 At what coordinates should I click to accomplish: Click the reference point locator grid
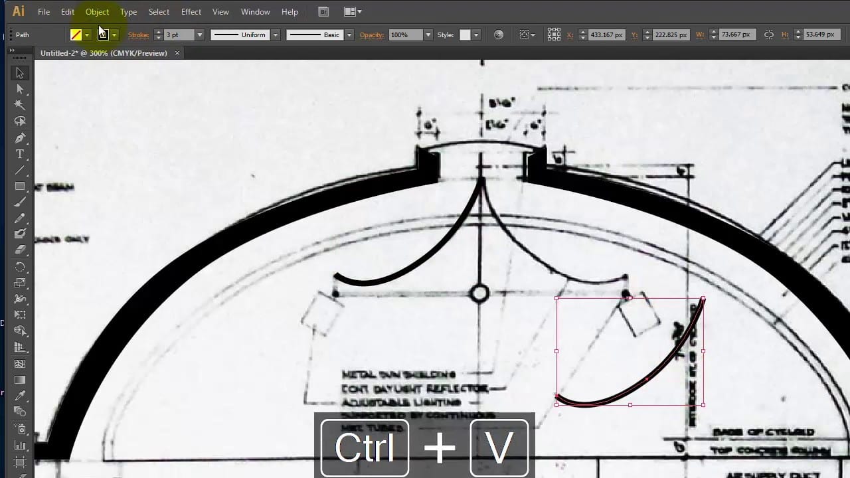(554, 35)
